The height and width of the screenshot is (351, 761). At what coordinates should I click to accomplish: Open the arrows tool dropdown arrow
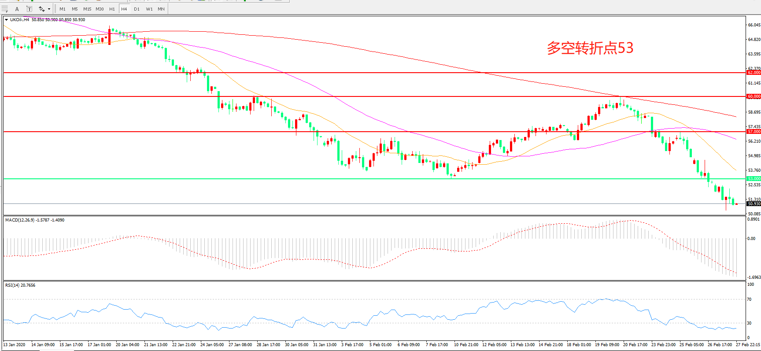click(x=49, y=9)
